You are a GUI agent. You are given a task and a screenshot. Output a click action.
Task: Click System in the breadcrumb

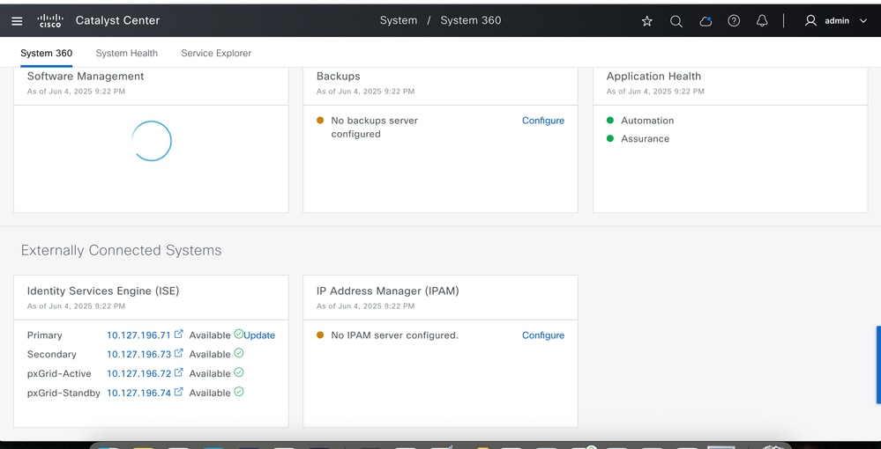click(x=399, y=21)
